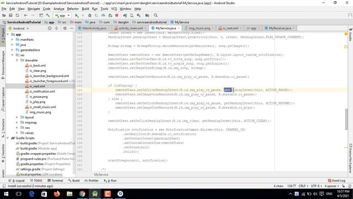
Task: Switch to the MainActivity.java tab
Action: coord(94,28)
